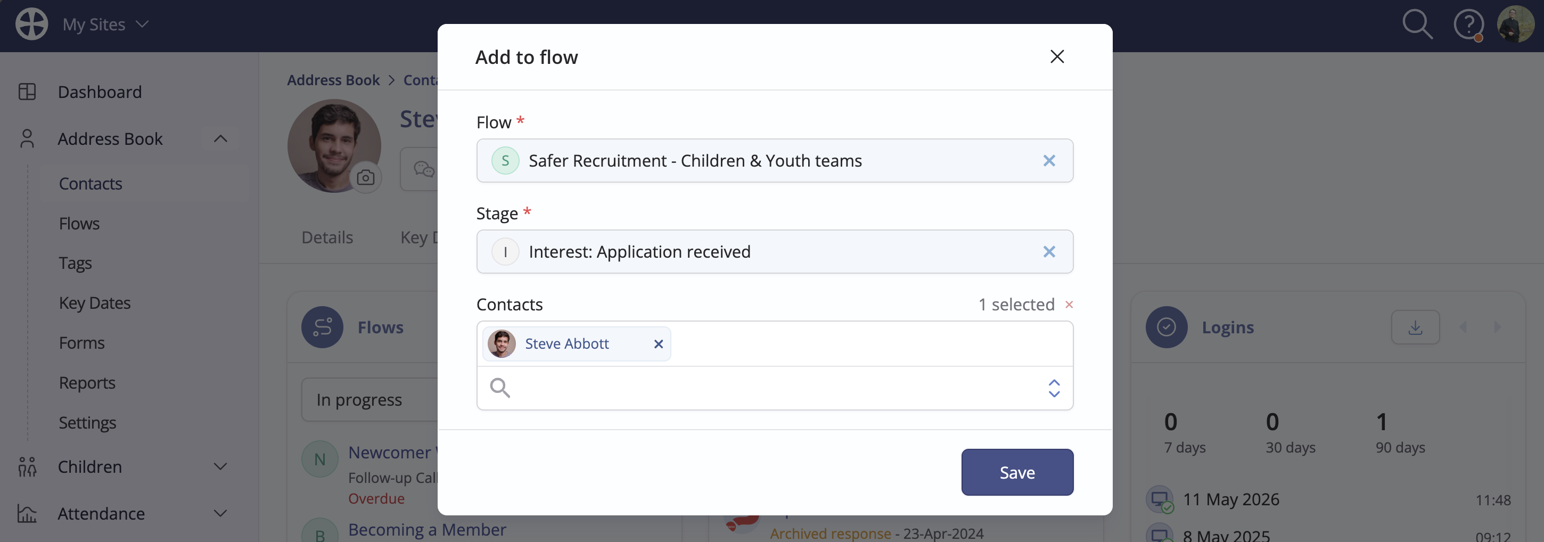Open the Archived response link

pyautogui.click(x=830, y=533)
